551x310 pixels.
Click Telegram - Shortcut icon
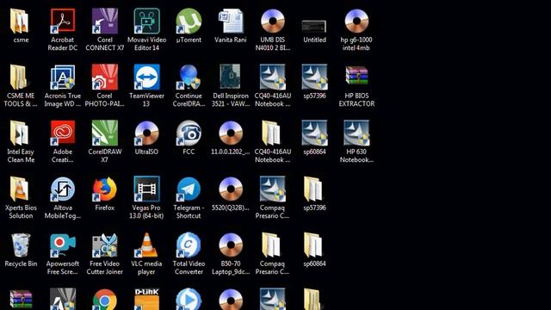coord(189,189)
